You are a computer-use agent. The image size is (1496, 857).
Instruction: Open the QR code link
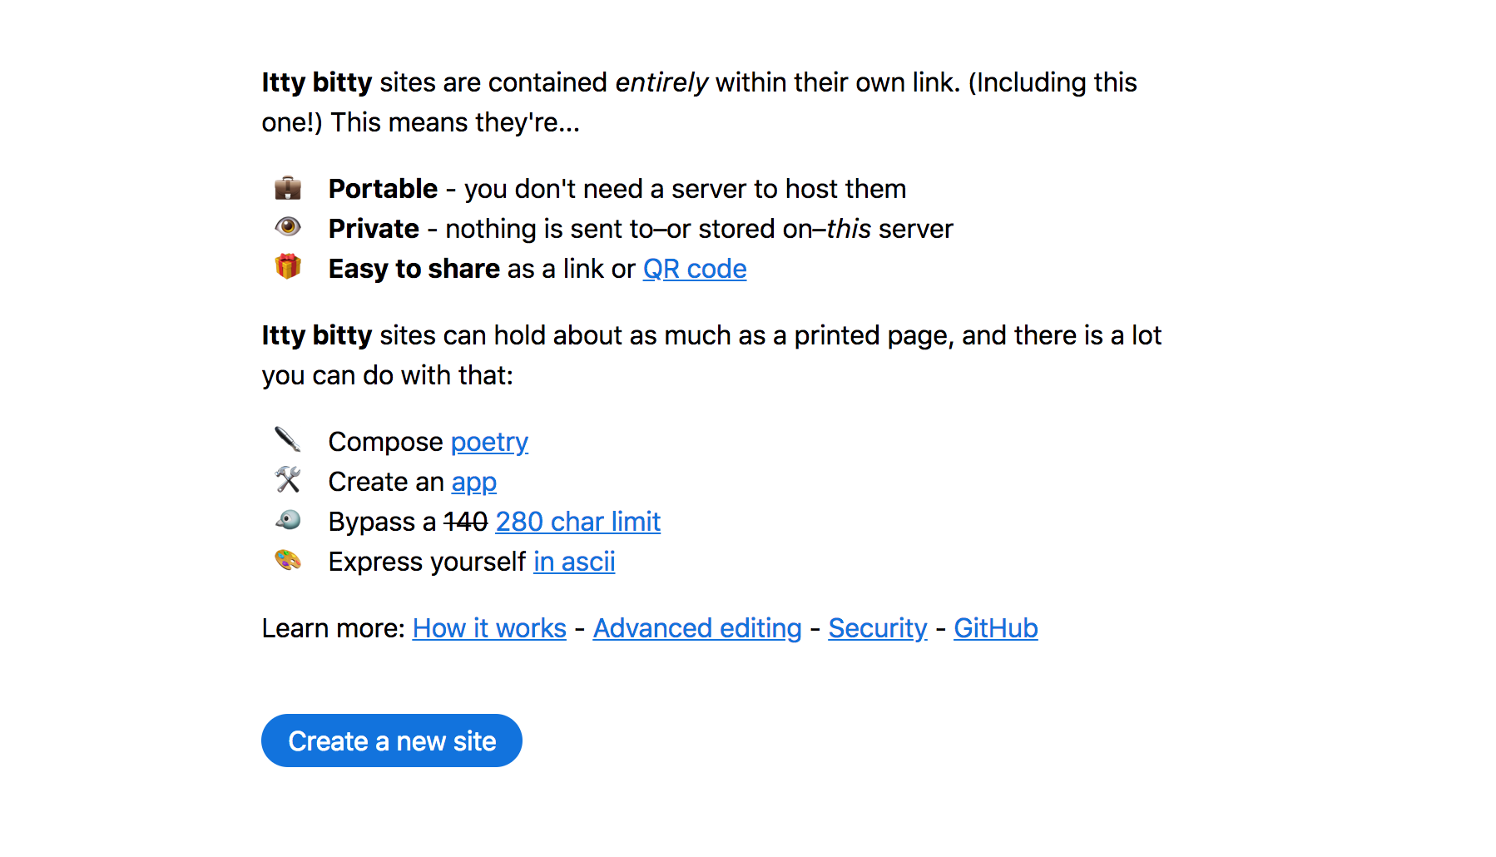coord(695,269)
